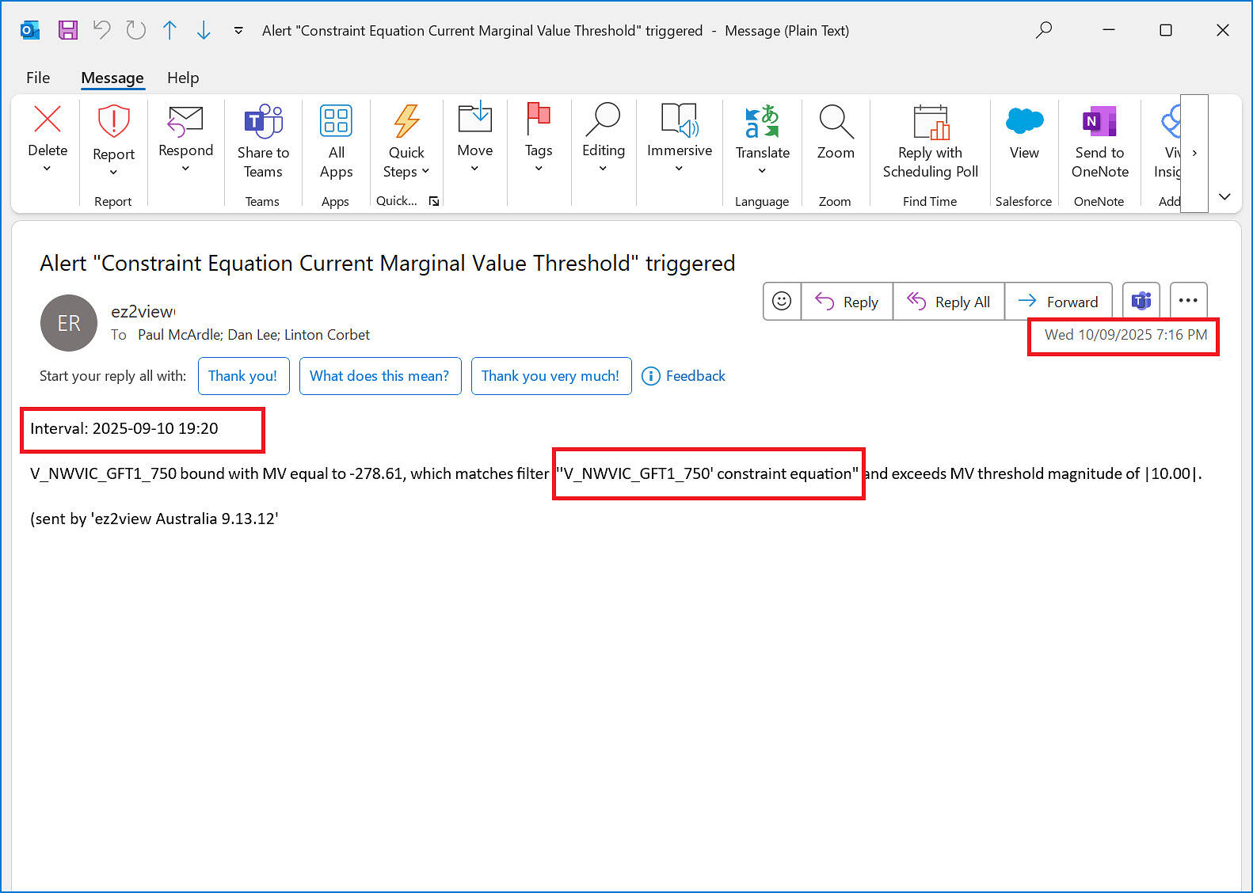Go to next item with down arrow
The height and width of the screenshot is (893, 1253).
click(x=204, y=30)
